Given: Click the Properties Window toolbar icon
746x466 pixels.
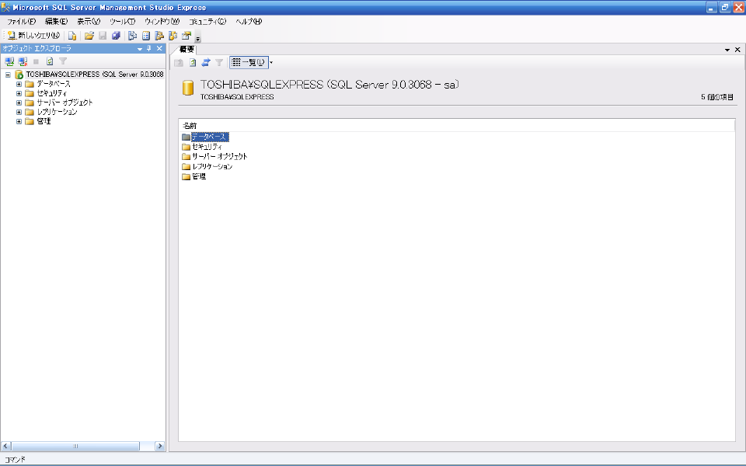Looking at the screenshot, I should point(186,36).
